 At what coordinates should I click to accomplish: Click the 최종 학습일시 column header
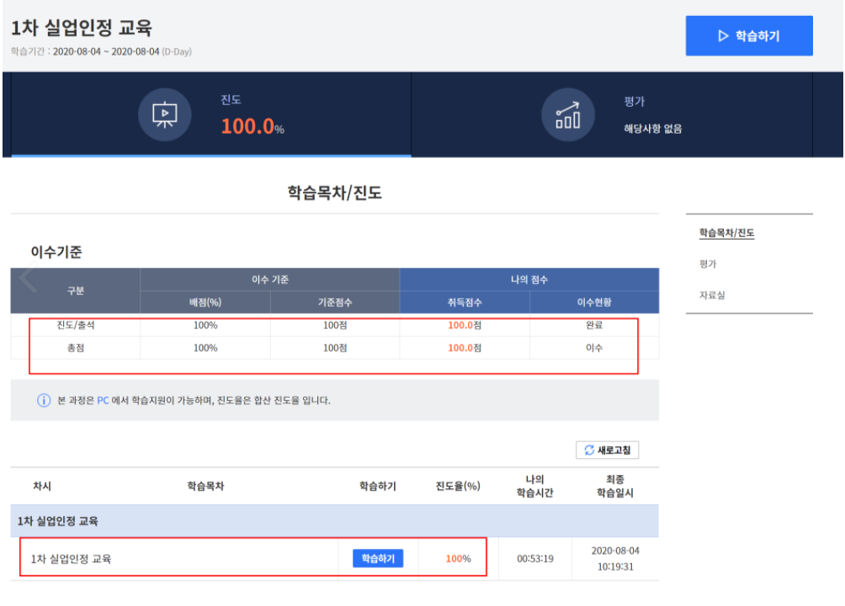pyautogui.click(x=615, y=486)
